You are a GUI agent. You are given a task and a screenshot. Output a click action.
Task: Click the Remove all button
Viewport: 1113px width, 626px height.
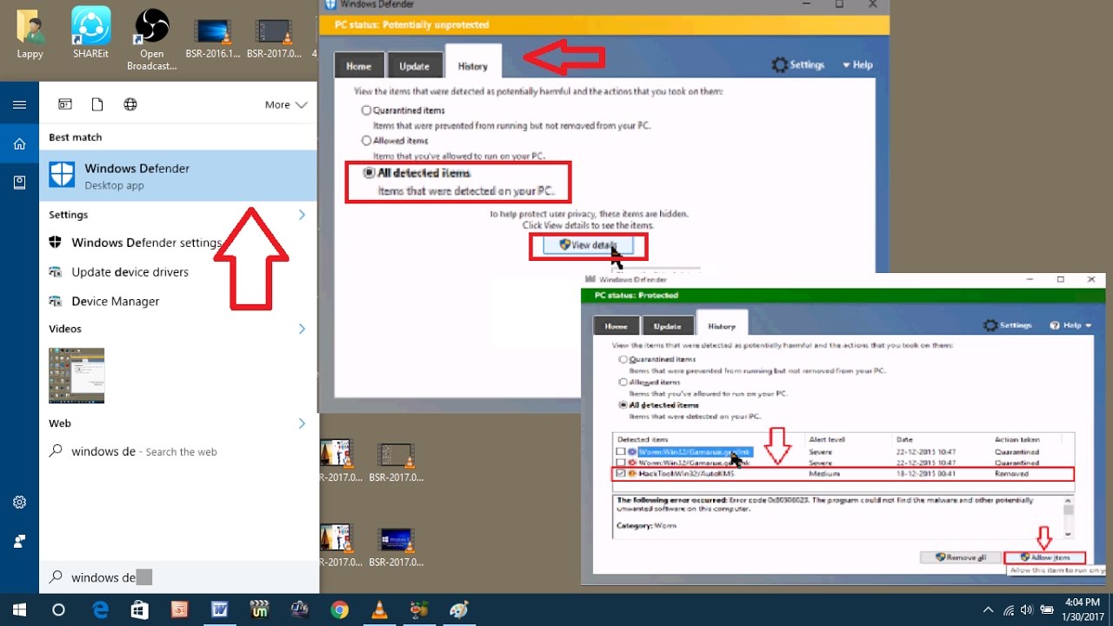point(961,557)
